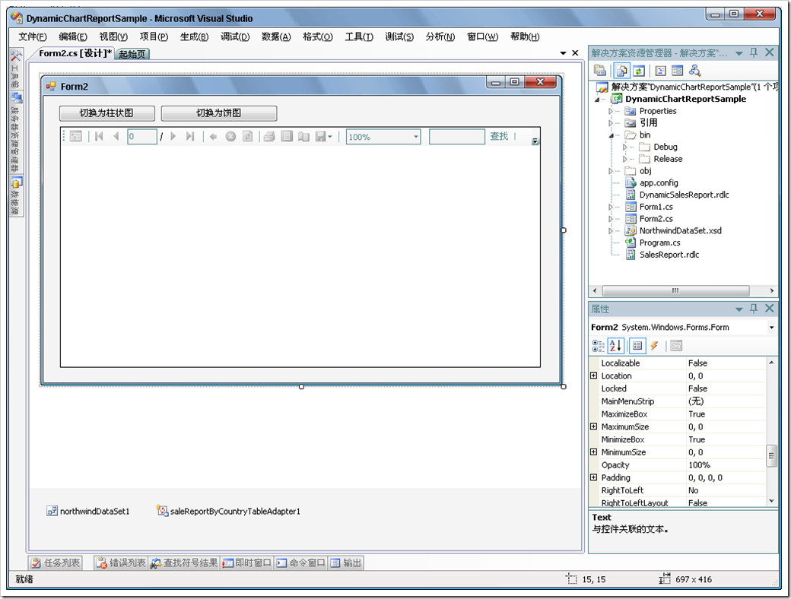
Task: Select the northwindDataSet1 component in the tray
Action: [x=88, y=512]
